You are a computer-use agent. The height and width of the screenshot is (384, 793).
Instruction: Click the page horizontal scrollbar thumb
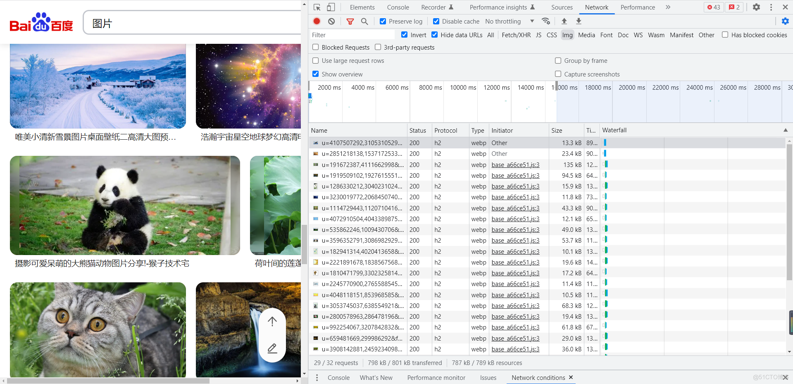point(108,381)
